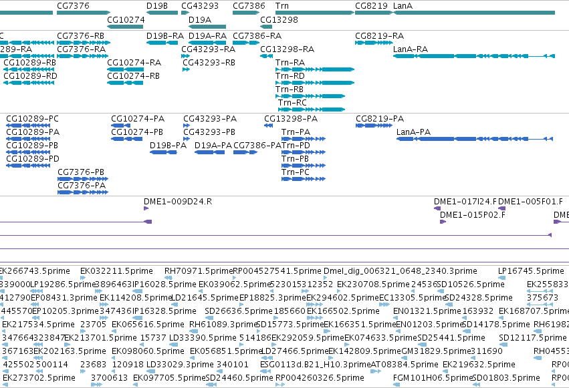Select the Trn-PD protein label
This screenshot has height=388, width=569.
click(296, 146)
